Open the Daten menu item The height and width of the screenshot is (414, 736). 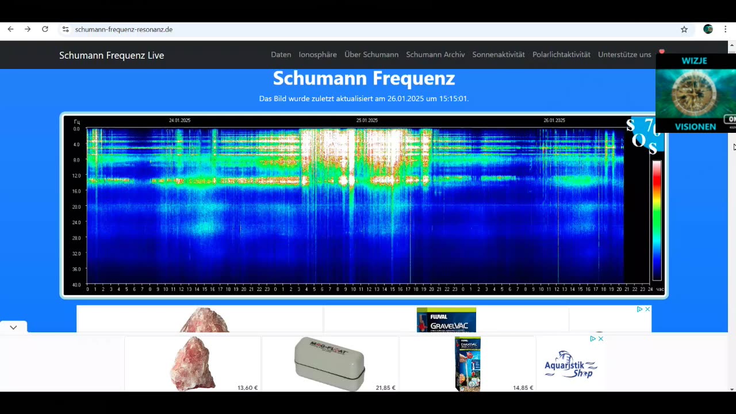281,55
